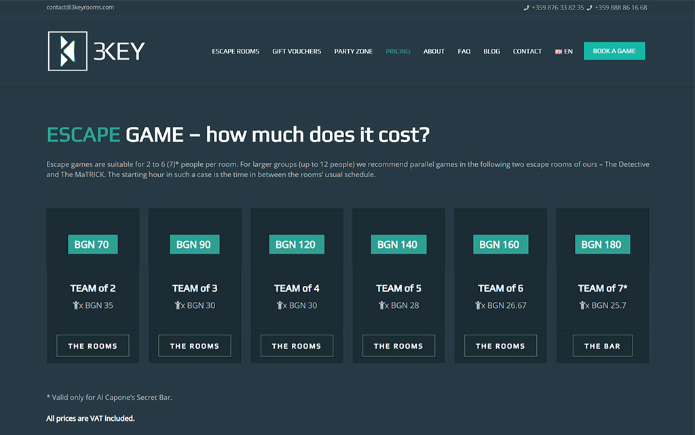This screenshot has height=435, width=695.
Task: Click THE ROOMS under TEAM of 3
Action: coord(195,345)
